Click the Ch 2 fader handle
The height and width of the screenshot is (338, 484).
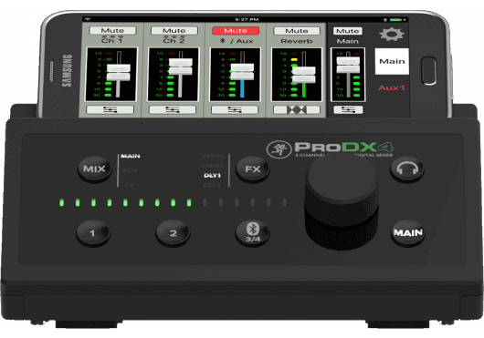click(180, 67)
